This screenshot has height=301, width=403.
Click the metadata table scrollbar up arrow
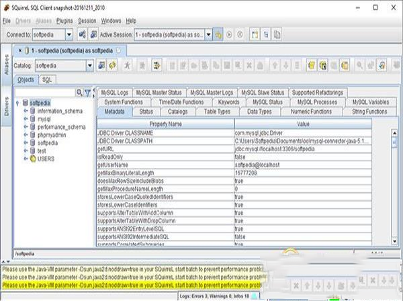[x=394, y=133]
